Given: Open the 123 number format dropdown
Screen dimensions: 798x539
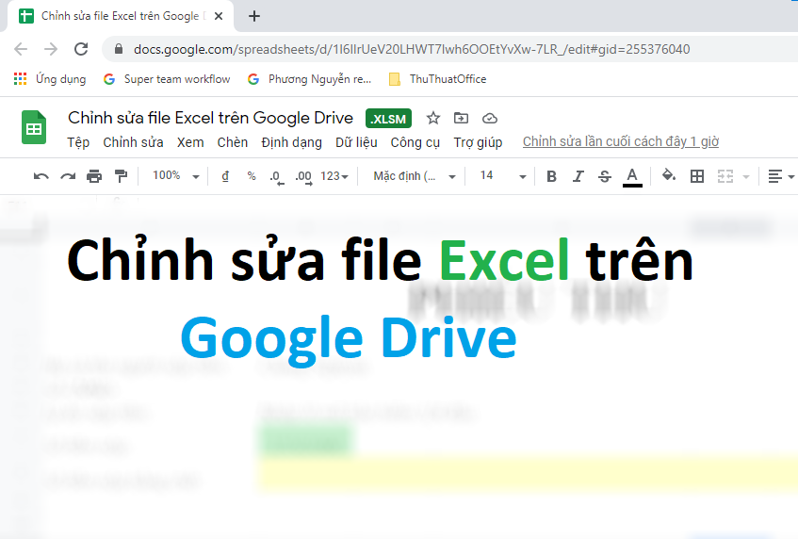Looking at the screenshot, I should [334, 176].
